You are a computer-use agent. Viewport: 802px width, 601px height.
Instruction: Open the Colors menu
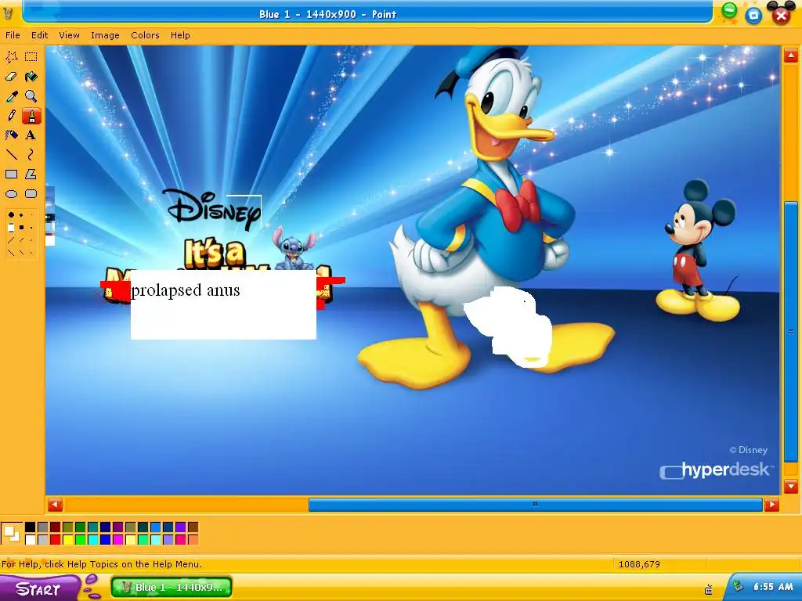point(145,35)
